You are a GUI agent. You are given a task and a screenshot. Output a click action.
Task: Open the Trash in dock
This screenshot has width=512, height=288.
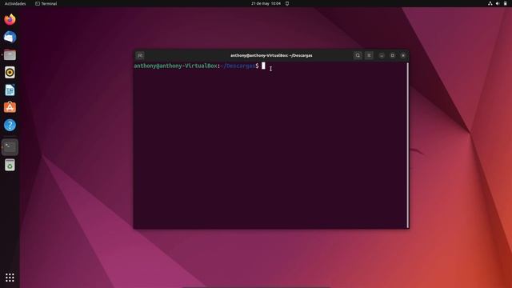click(x=10, y=165)
